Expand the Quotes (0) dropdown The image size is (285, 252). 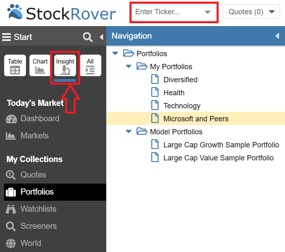coord(272,12)
